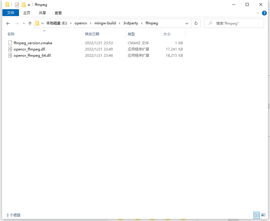Screen dimensions: 270x221
Task: Click the New Folder icon on quick access toolbar
Action: point(23,4)
